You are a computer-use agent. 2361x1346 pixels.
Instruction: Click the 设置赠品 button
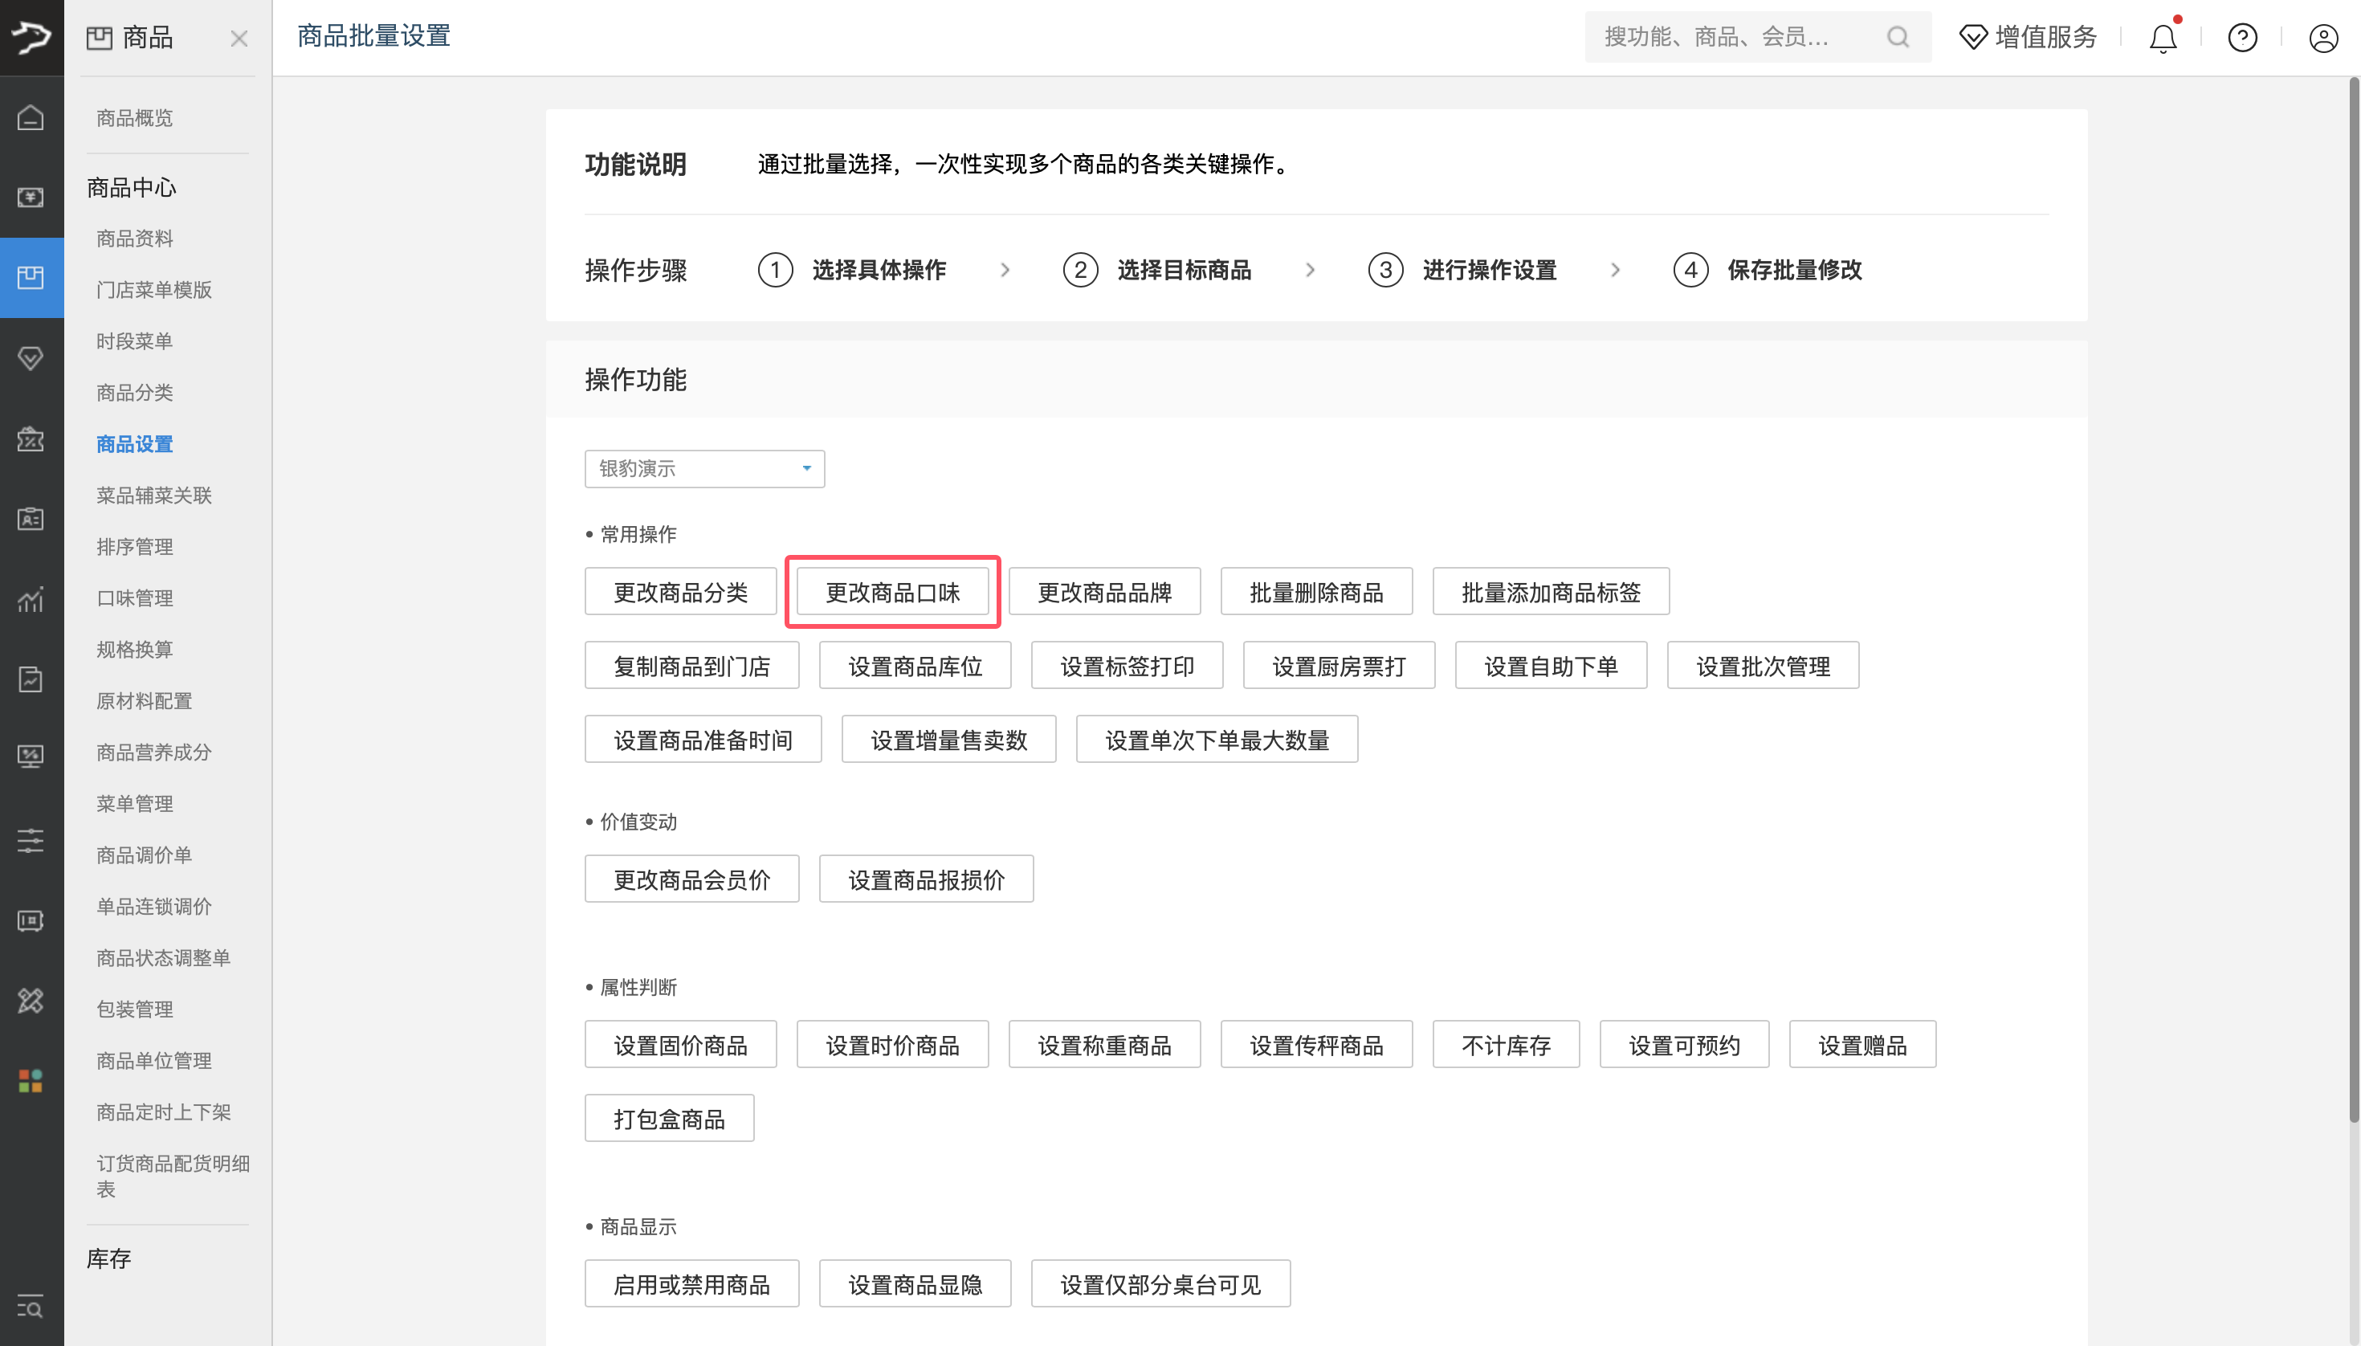click(1861, 1044)
